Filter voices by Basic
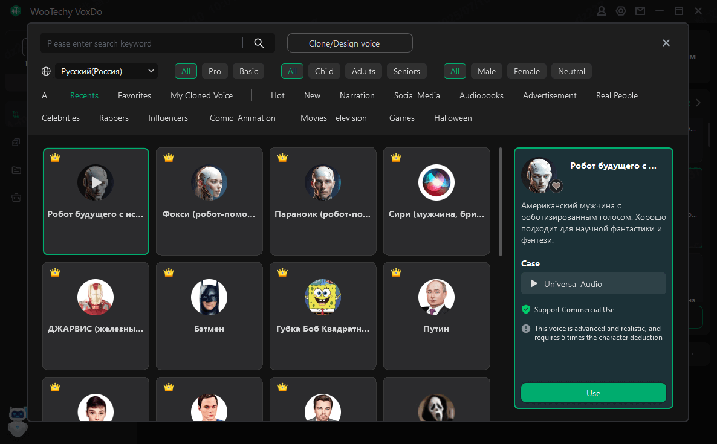 (x=248, y=71)
